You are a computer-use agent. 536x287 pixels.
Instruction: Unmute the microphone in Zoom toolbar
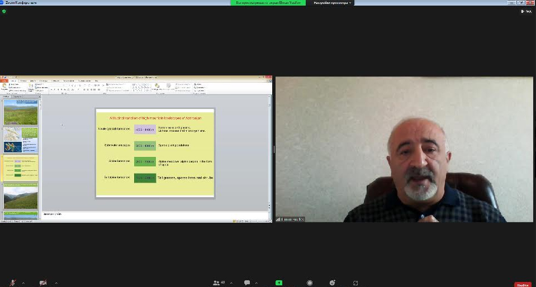point(13,283)
